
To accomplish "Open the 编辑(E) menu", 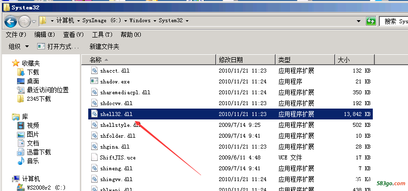I will click(45, 35).
